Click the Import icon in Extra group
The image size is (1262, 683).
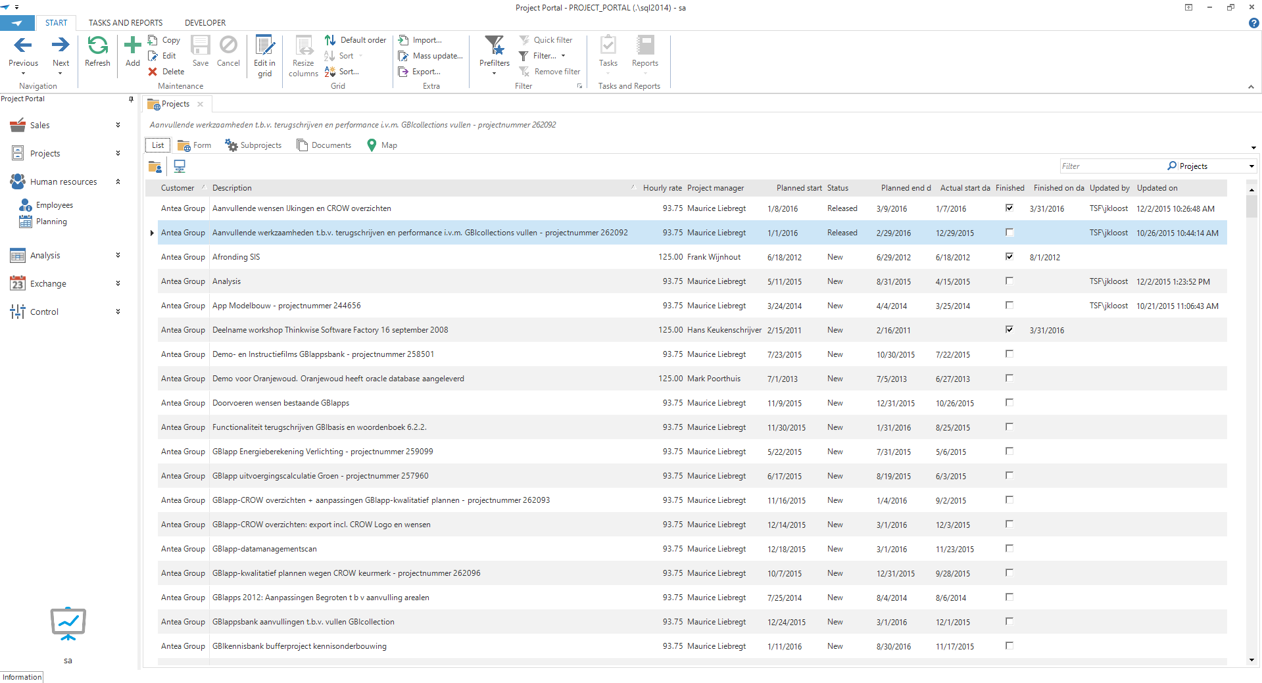click(x=404, y=40)
